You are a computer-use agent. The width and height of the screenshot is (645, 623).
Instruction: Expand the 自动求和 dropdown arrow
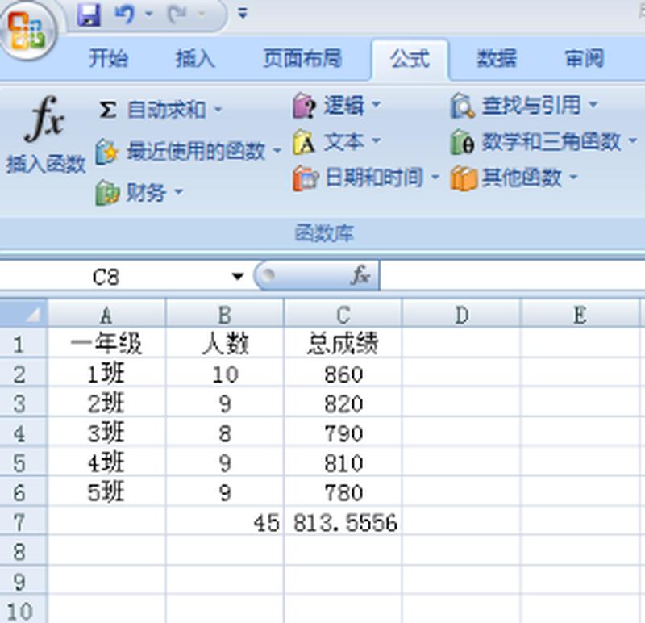pyautogui.click(x=218, y=110)
